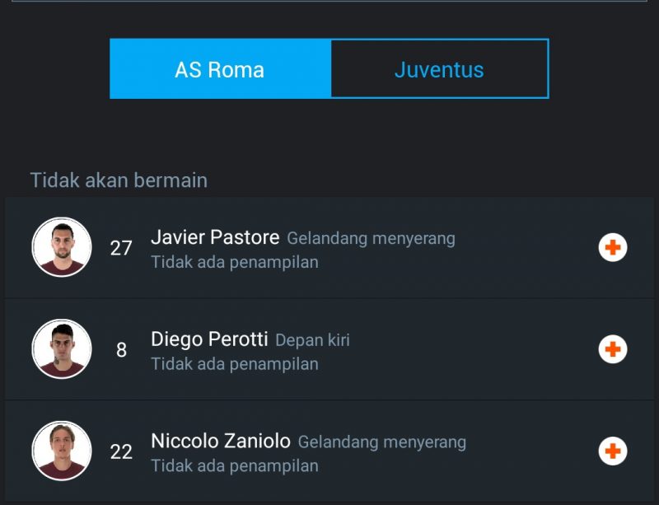This screenshot has width=659, height=505.
Task: Click the injury icon for Diego Perotti
Action: 612,349
